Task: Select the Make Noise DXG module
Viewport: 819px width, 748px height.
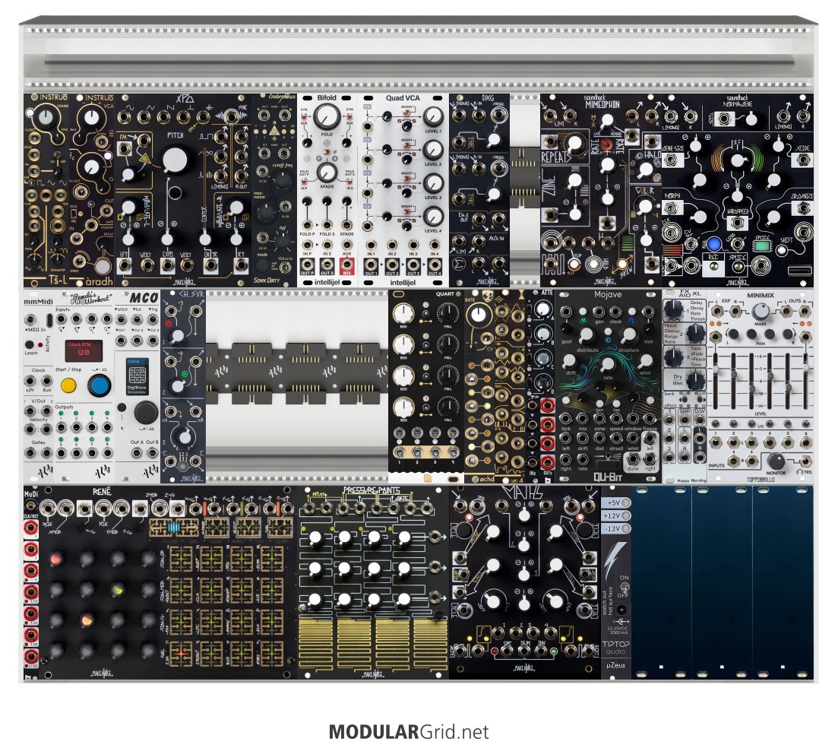Action: tap(479, 190)
